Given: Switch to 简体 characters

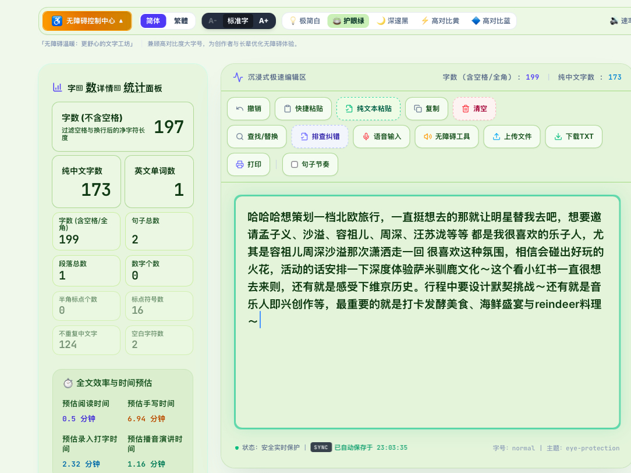Looking at the screenshot, I should (x=153, y=21).
